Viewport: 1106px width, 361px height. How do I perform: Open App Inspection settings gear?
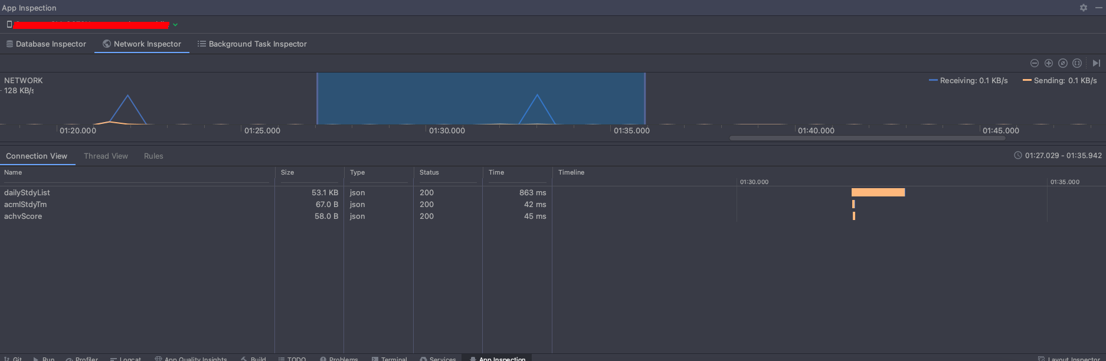coord(1083,8)
